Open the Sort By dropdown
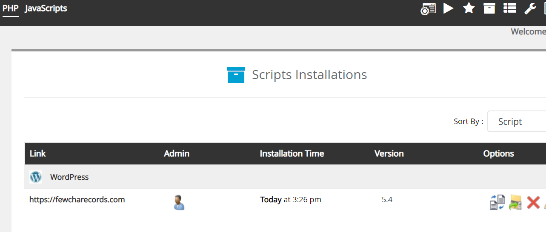 [516, 122]
